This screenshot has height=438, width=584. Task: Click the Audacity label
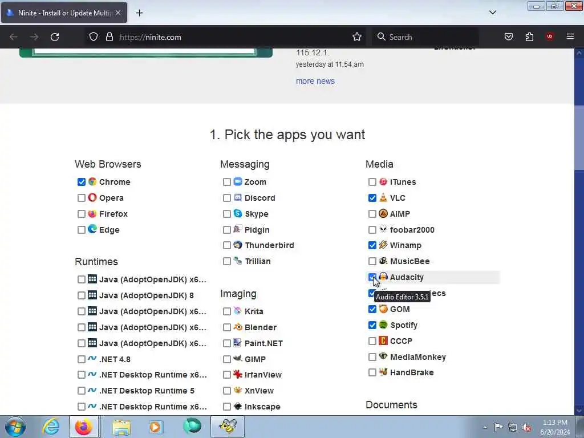pos(407,277)
